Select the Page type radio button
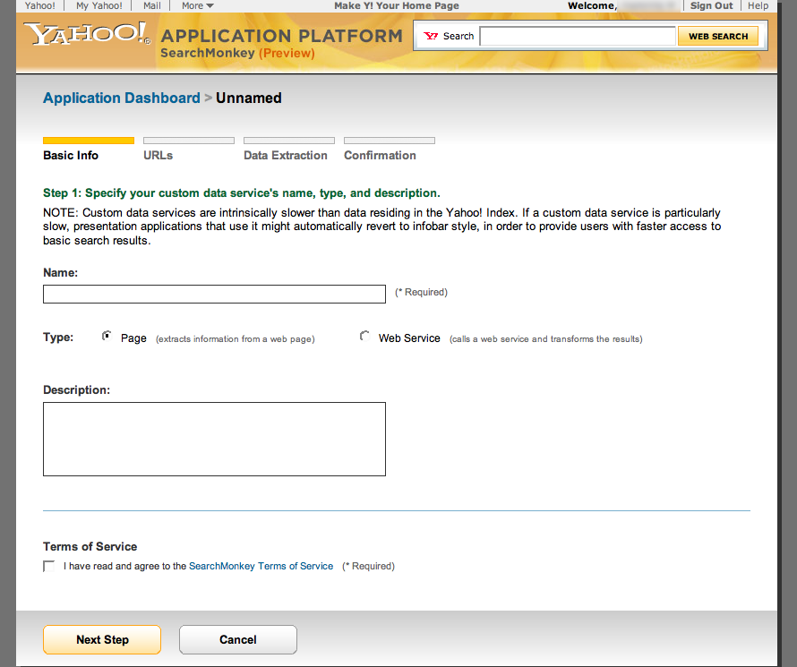This screenshot has width=797, height=667. point(107,337)
